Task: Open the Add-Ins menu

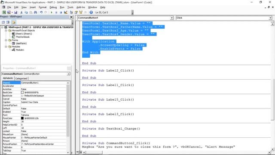Action: 81,7
